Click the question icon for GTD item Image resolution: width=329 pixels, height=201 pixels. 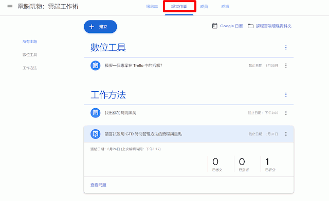(x=96, y=134)
